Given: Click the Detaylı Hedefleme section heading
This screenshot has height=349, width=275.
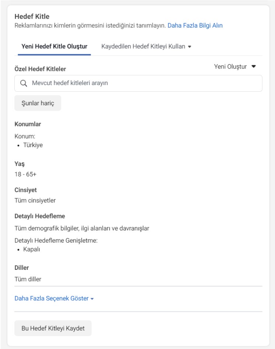Looking at the screenshot, I should pyautogui.click(x=40, y=216).
